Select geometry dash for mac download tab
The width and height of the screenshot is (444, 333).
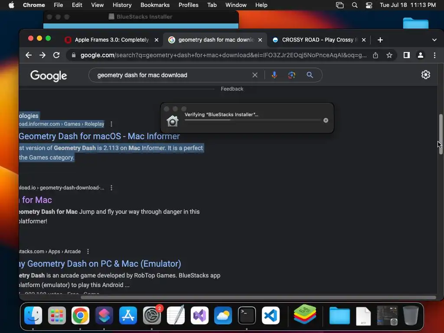pyautogui.click(x=216, y=40)
